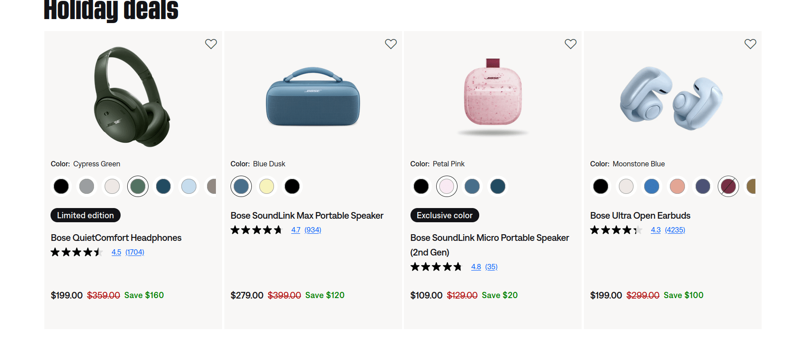Click heart icon on SoundLink Max Speaker
The image size is (790, 346).
click(x=391, y=44)
